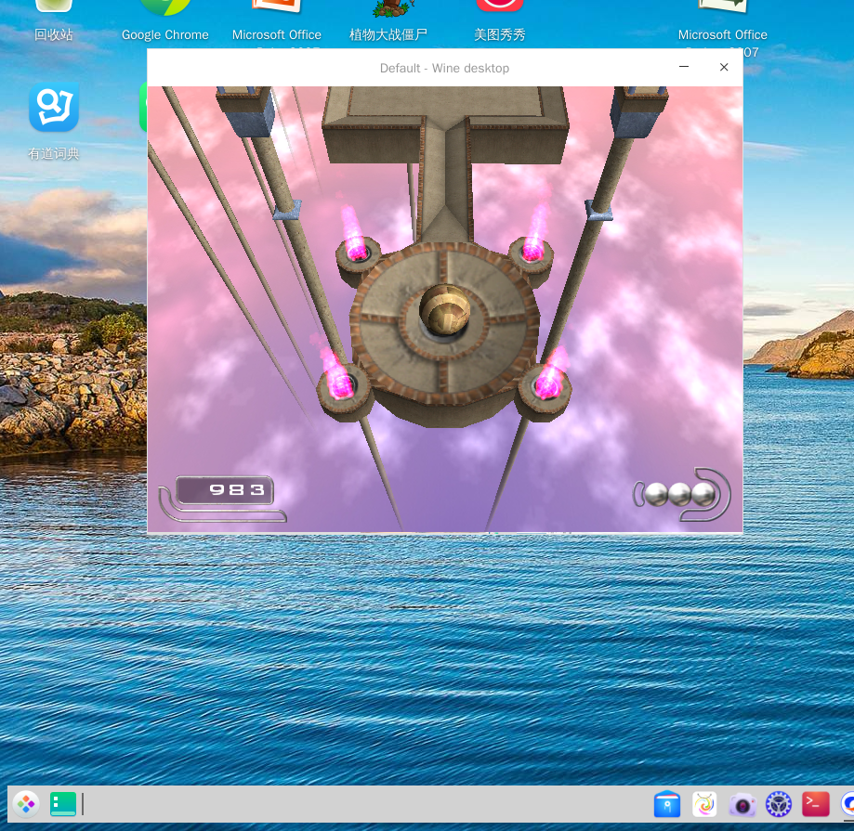Click the green desktop icon beside the launcher
The width and height of the screenshot is (854, 831).
(x=63, y=803)
